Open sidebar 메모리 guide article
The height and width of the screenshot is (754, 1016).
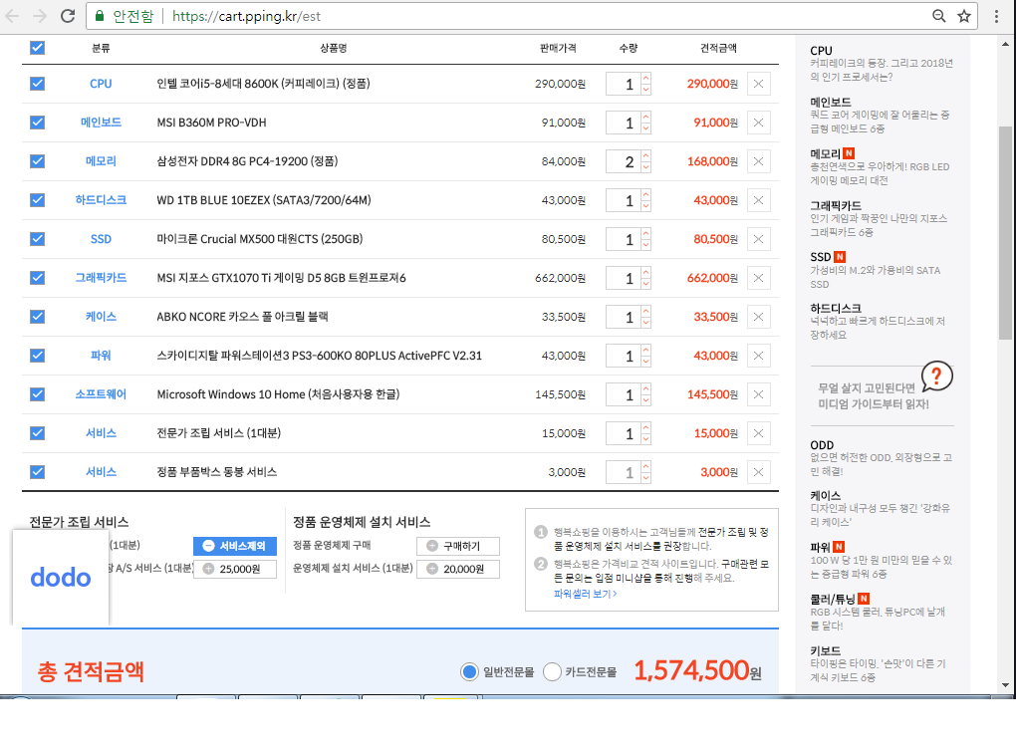pos(880,167)
